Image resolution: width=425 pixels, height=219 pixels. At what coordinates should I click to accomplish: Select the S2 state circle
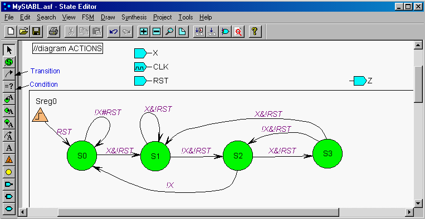point(238,156)
